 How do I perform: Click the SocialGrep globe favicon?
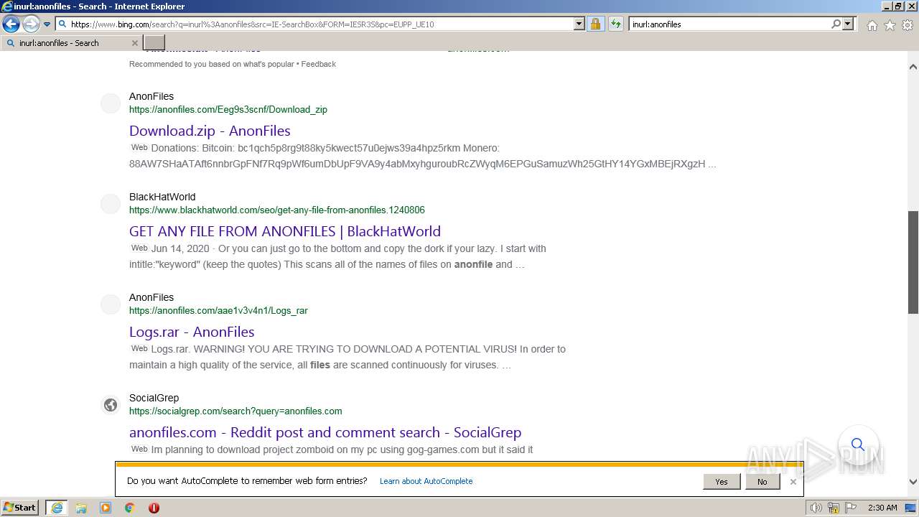coord(111,405)
